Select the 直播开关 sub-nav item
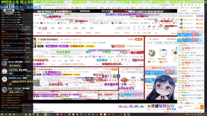The image size is (207, 116). (x=40, y=33)
